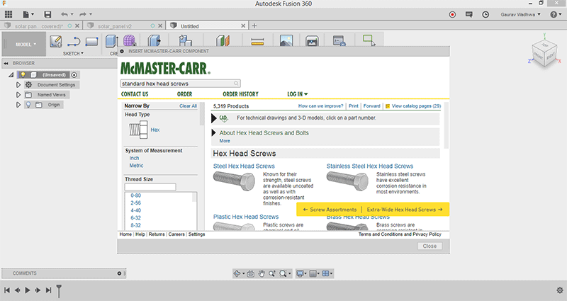
Task: Open the Help question mark menu
Action: click(556, 14)
